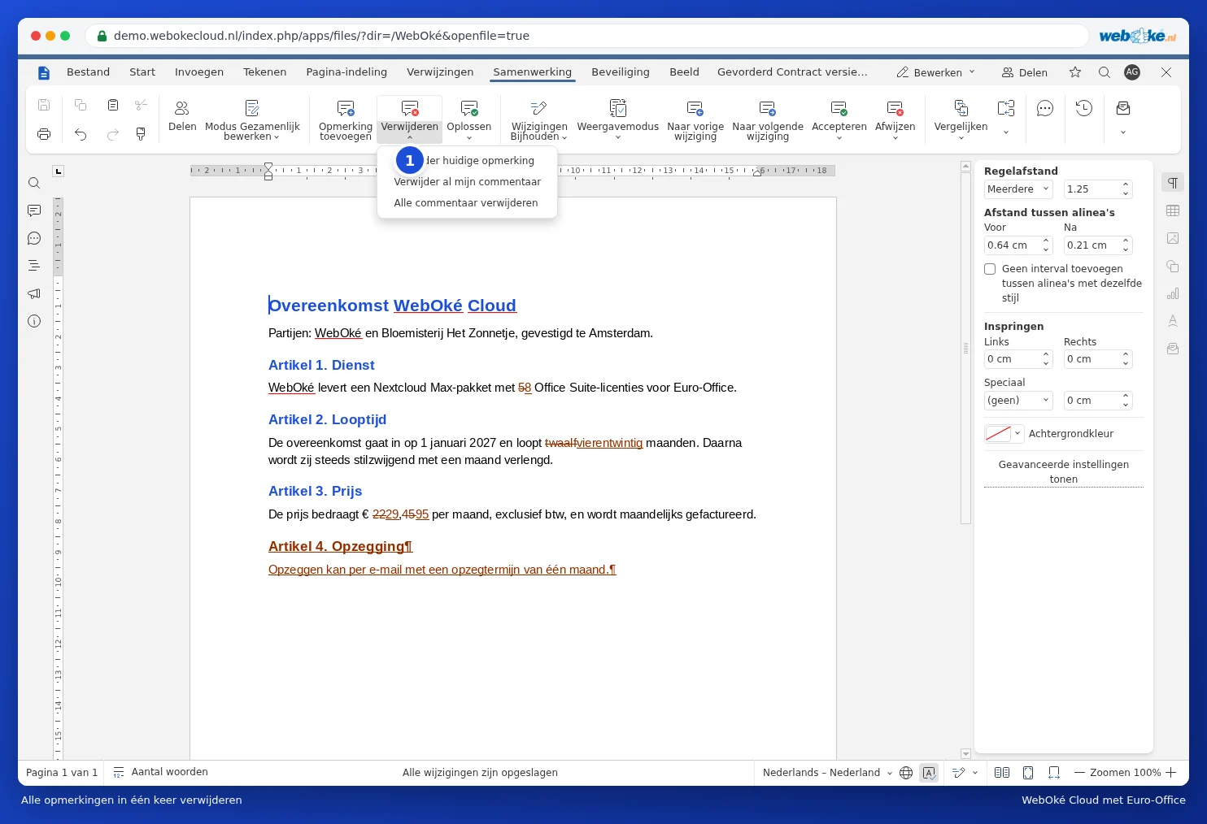This screenshot has height=824, width=1207.
Task: Click the Vergelijken documents icon
Action: [x=961, y=108]
